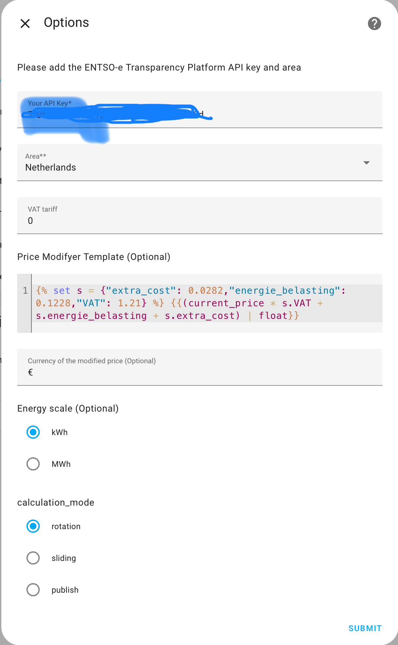
Task: Open help via the question mark icon
Action: click(374, 24)
